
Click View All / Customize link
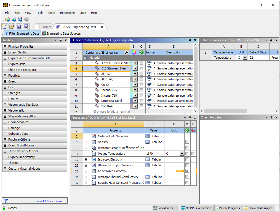click(50, 201)
